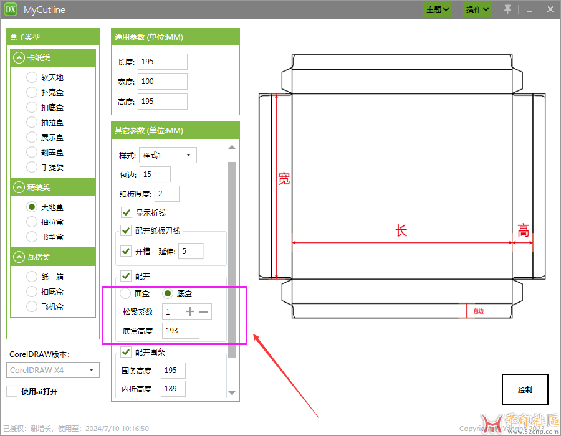Open the CorelDRAW版本 version dropdown

point(54,370)
